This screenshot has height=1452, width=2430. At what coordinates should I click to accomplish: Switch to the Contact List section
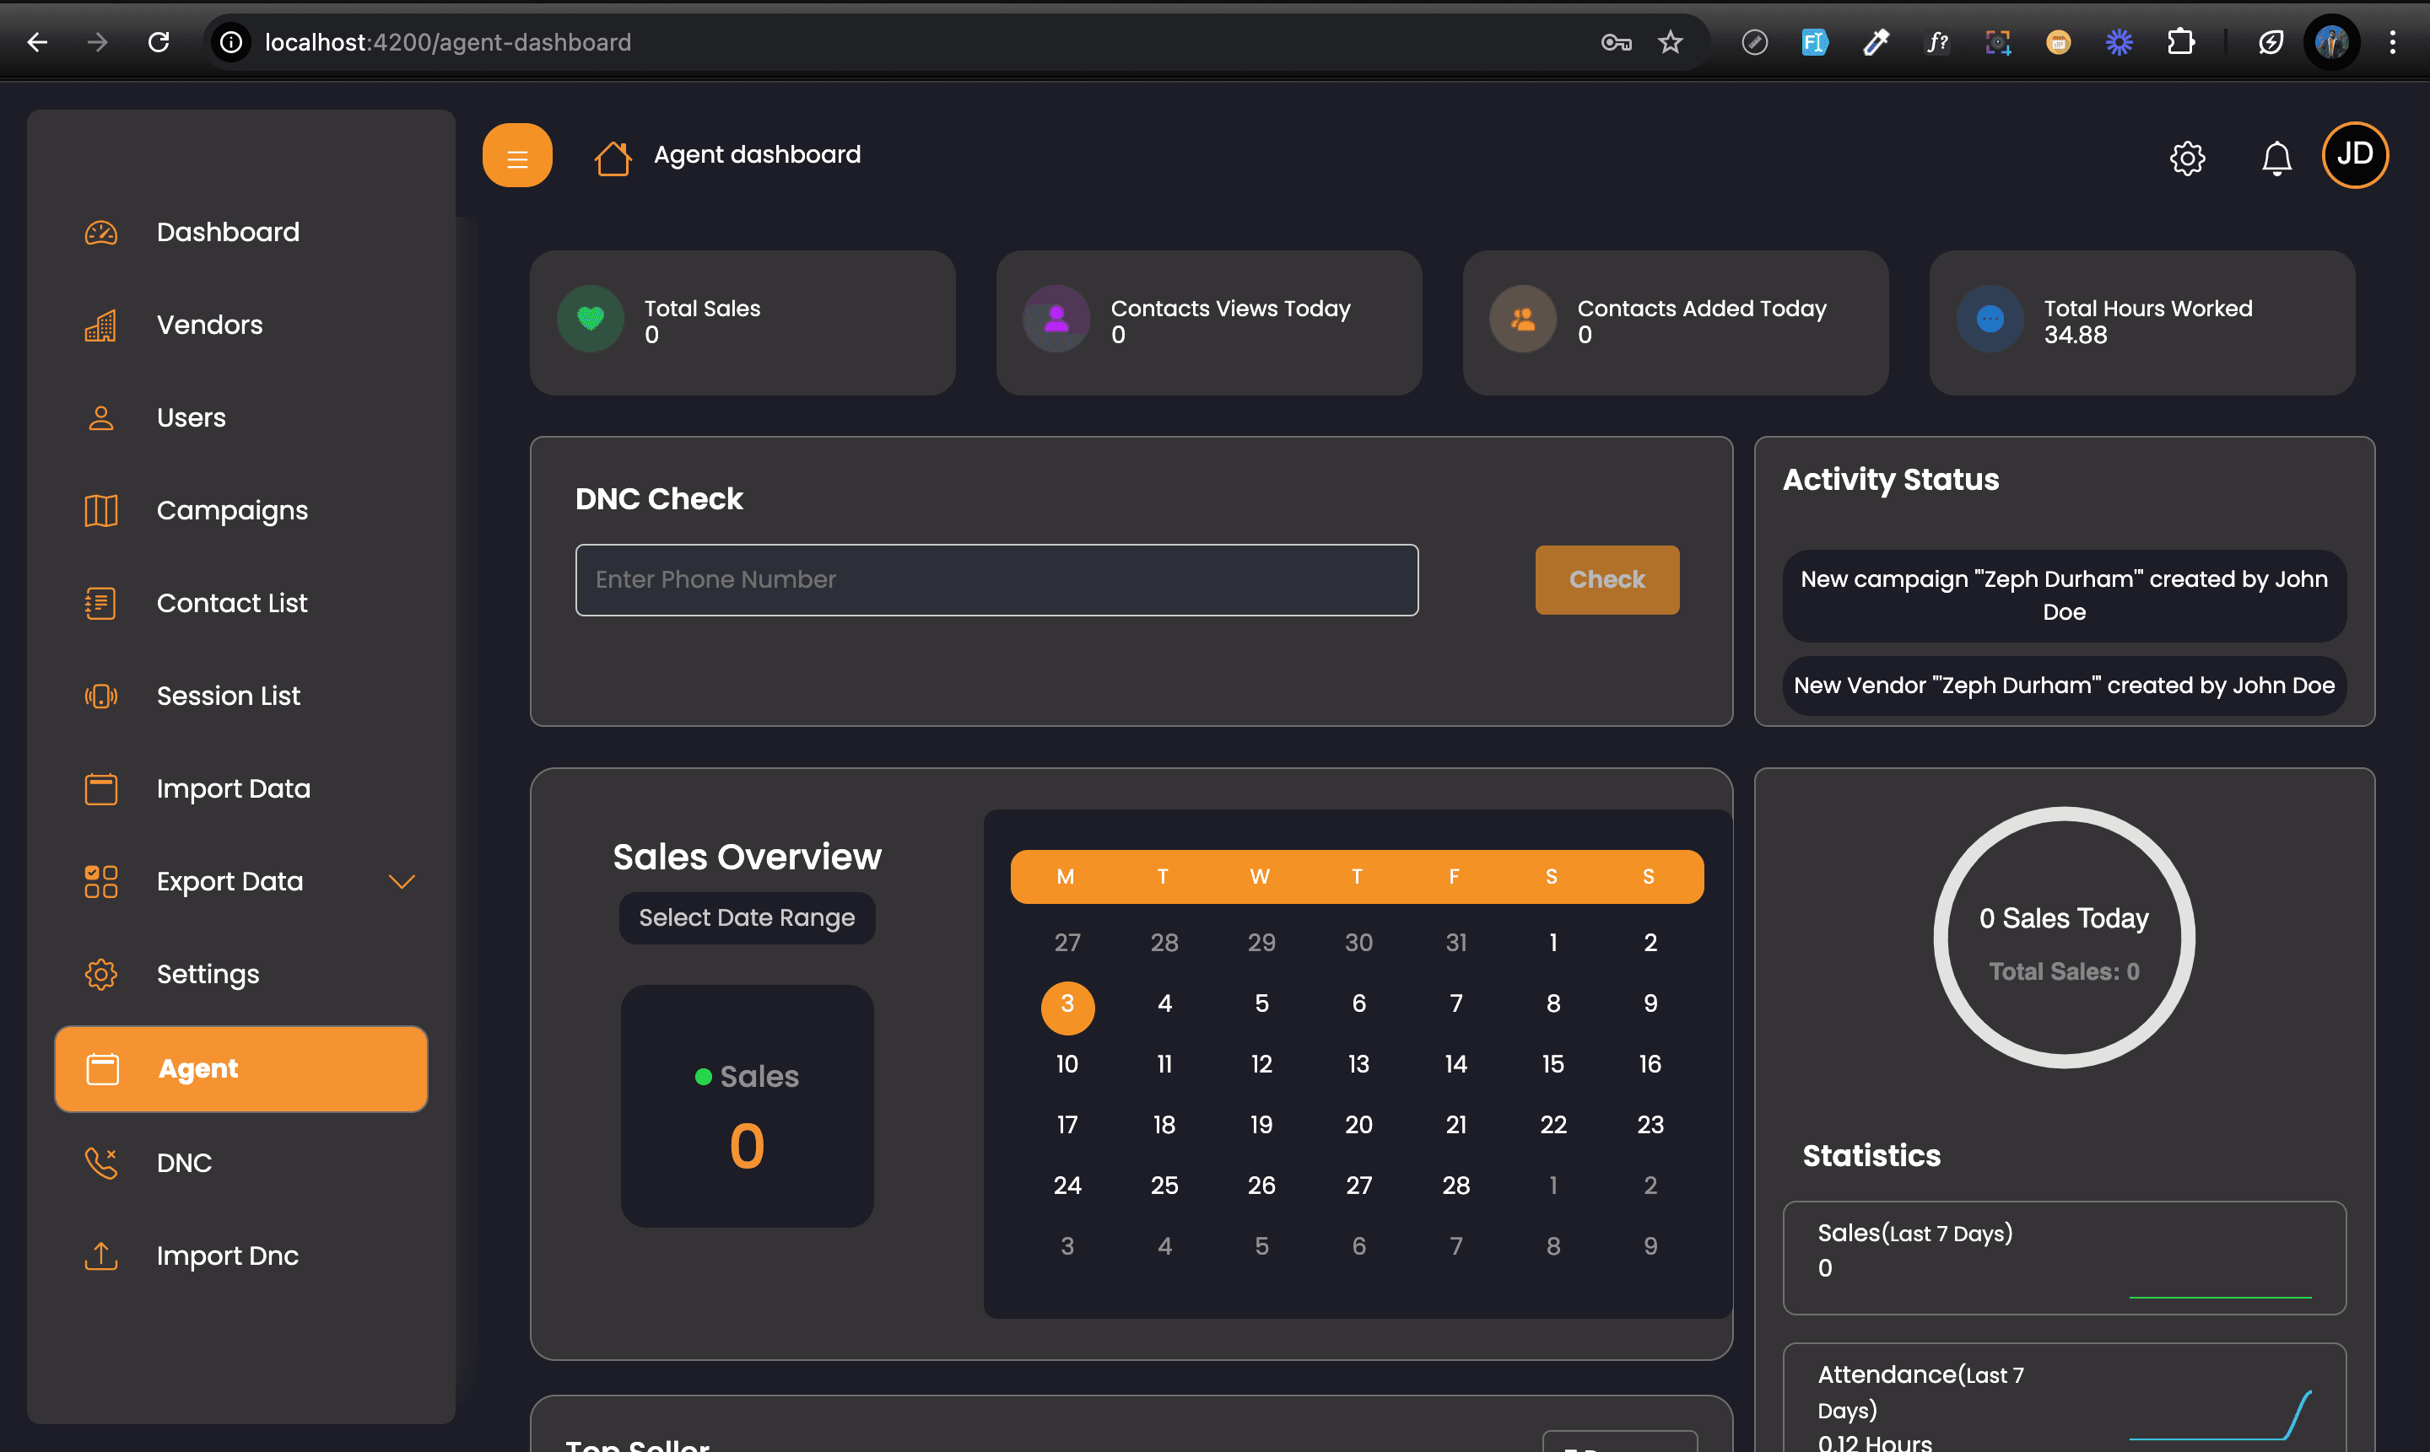pyautogui.click(x=232, y=603)
